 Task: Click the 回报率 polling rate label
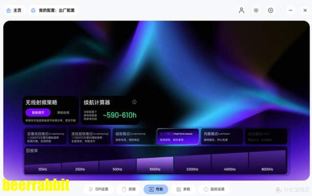click(x=32, y=151)
